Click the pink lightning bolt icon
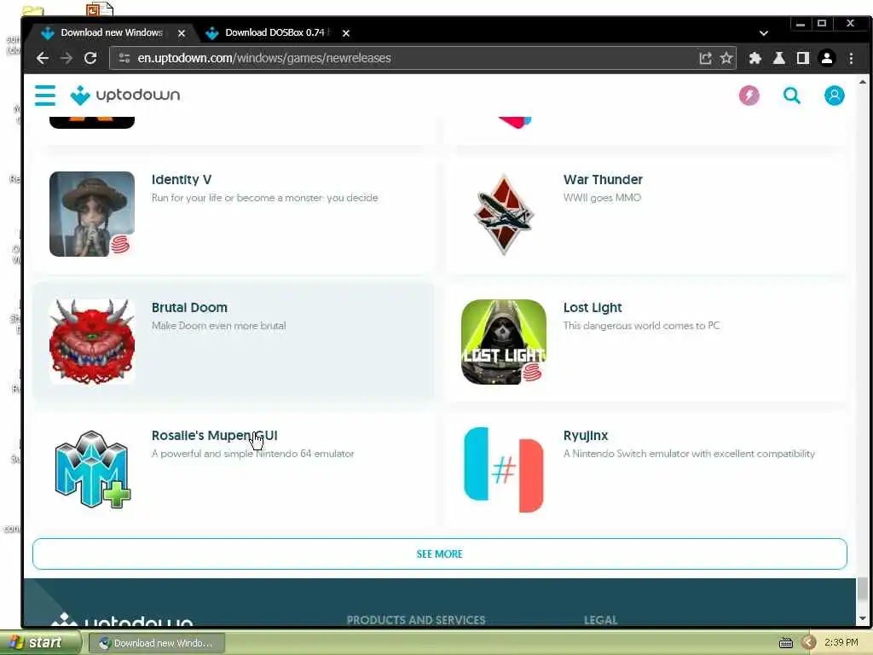 click(749, 96)
